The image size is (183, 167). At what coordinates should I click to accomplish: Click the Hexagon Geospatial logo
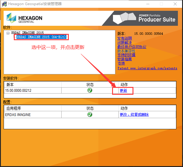pyautogui.click(x=24, y=18)
